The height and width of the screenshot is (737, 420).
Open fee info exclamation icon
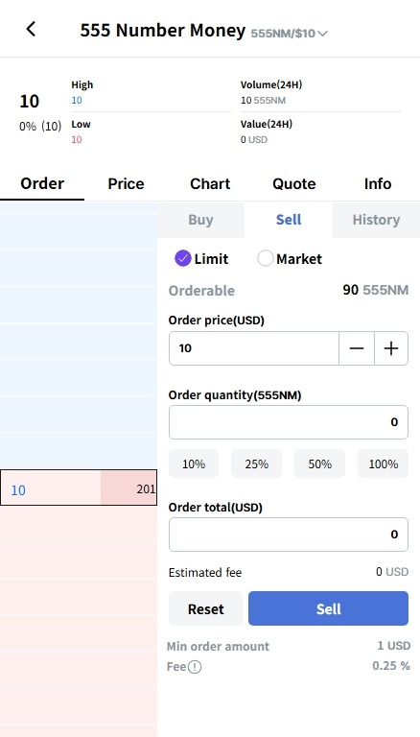coord(195,667)
